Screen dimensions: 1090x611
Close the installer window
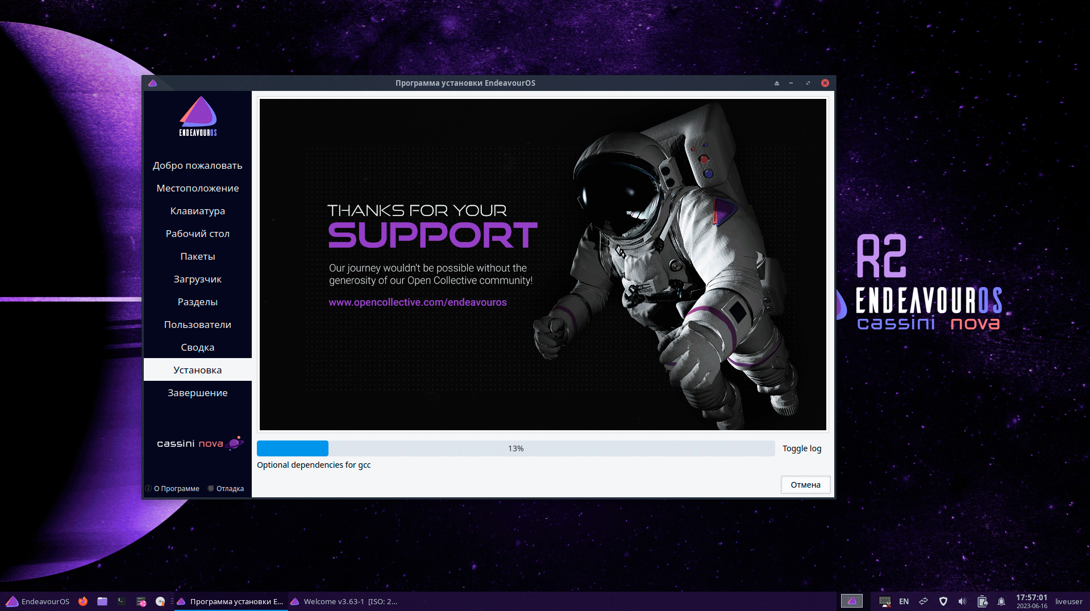point(825,83)
